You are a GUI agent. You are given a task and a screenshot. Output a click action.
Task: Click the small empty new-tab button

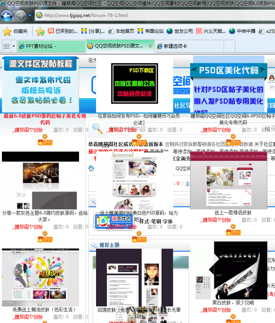tap(229, 46)
